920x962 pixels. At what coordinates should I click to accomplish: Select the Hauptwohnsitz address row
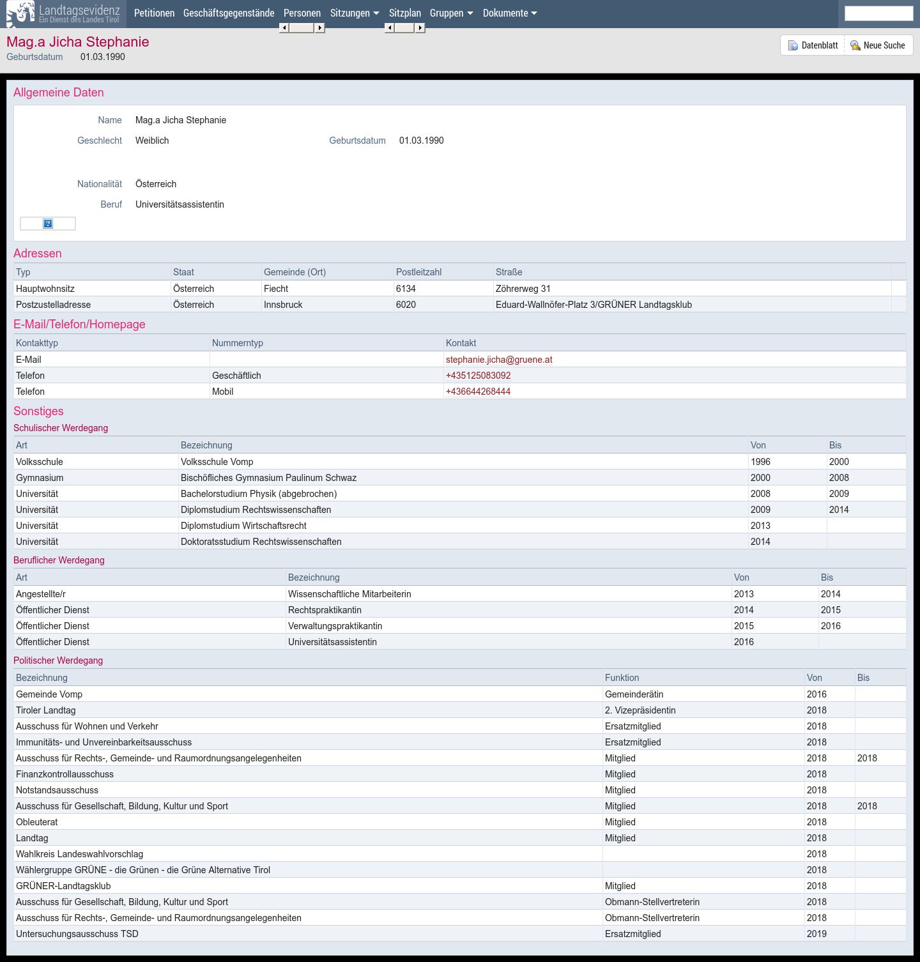click(x=459, y=289)
